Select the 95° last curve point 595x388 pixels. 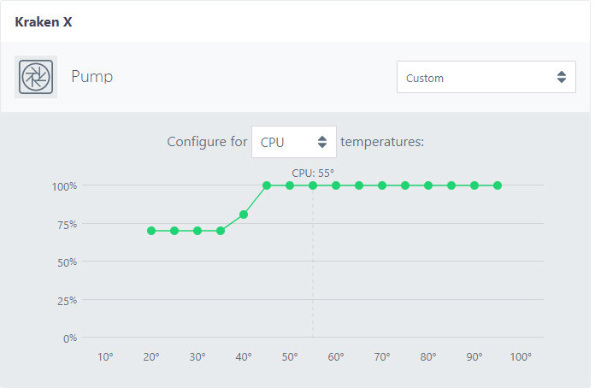point(498,185)
